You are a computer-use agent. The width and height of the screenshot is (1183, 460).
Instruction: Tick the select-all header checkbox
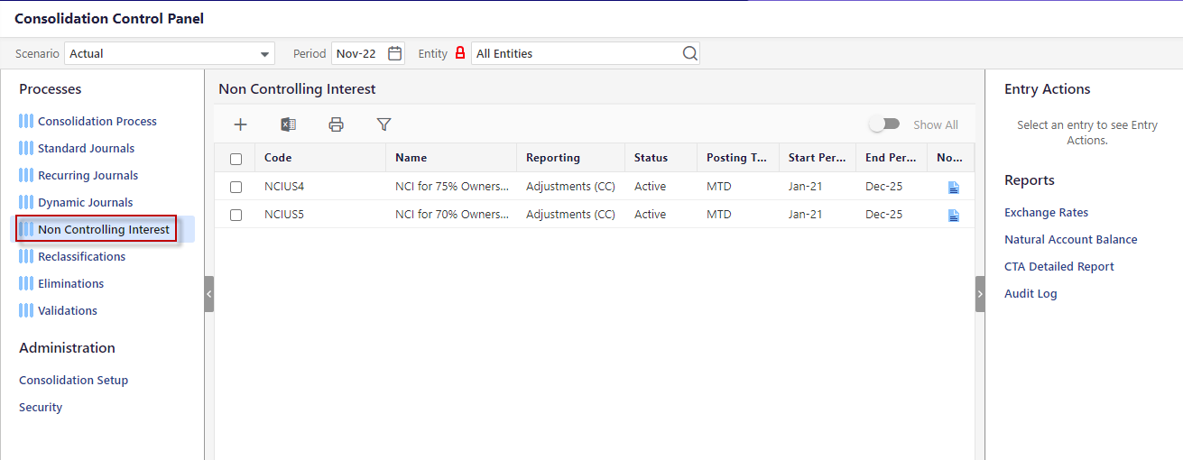236,159
